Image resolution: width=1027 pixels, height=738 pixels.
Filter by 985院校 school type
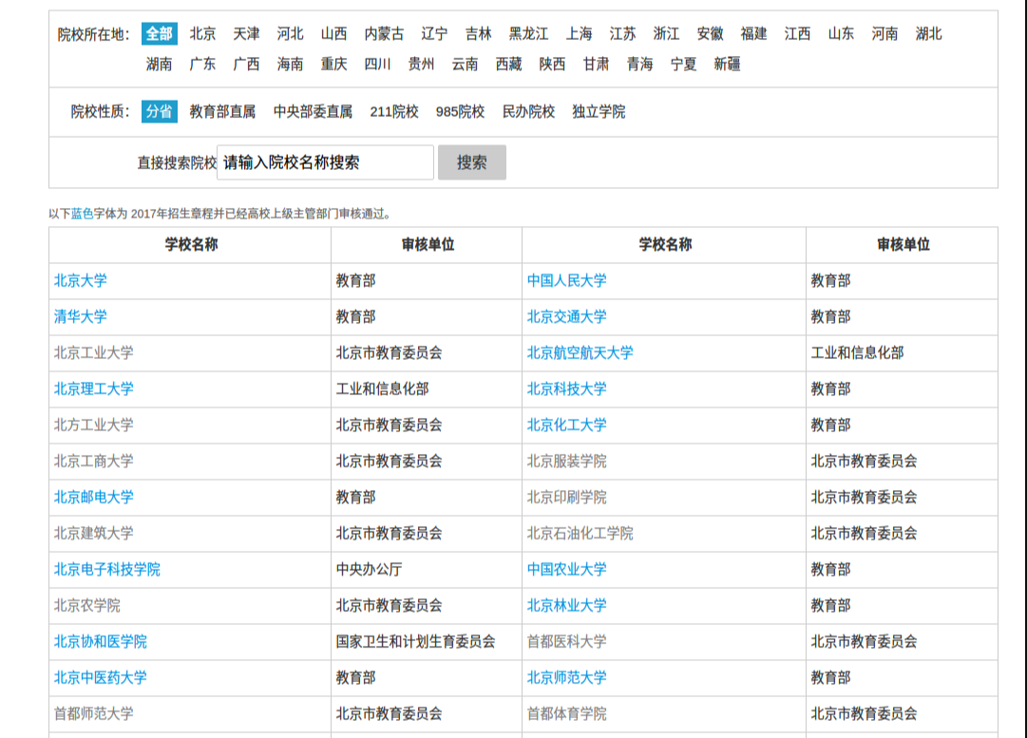(460, 111)
